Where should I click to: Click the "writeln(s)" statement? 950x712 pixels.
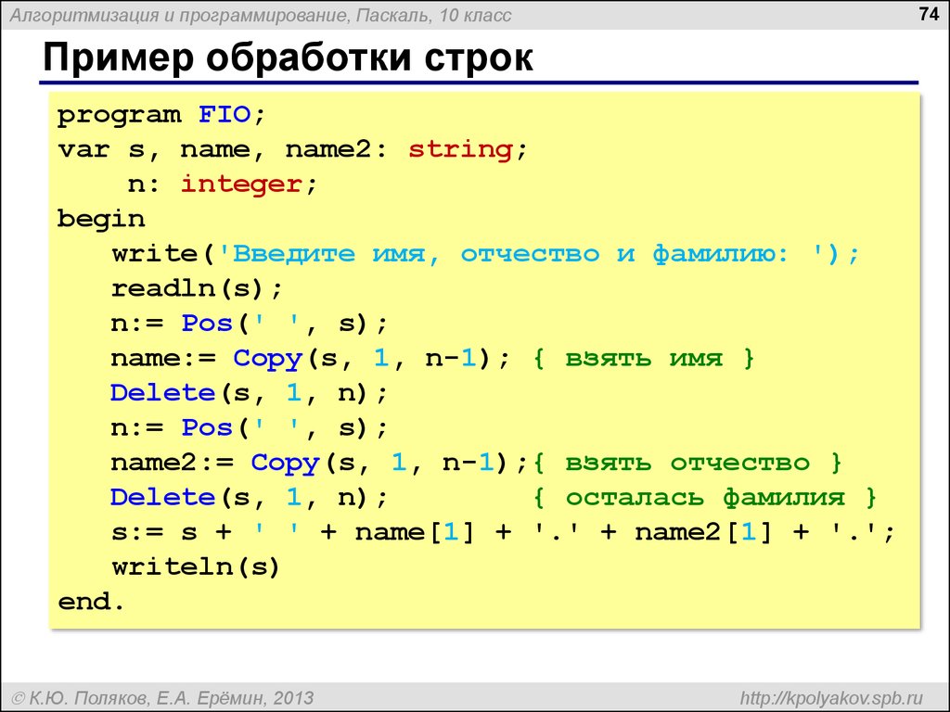196,566
